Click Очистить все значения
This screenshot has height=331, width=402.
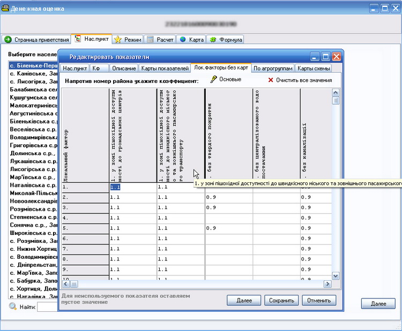(300, 80)
